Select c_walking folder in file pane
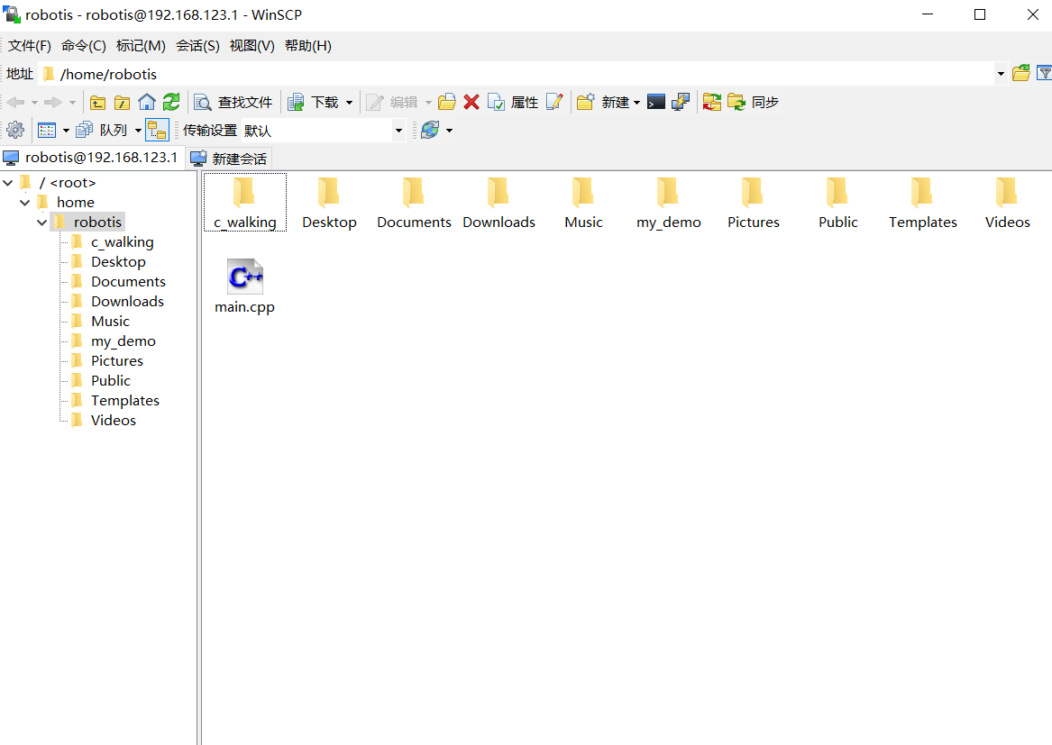The height and width of the screenshot is (745, 1052). coord(245,203)
